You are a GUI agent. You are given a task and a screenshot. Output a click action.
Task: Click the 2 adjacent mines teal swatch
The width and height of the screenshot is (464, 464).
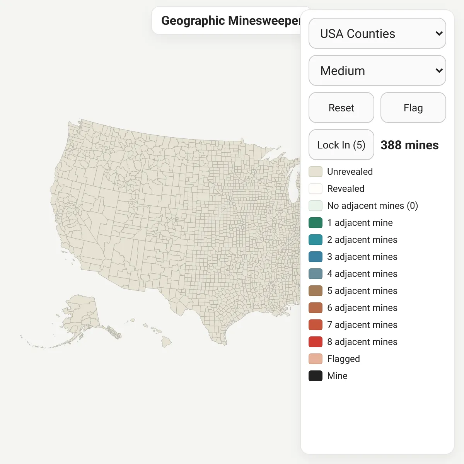(316, 240)
